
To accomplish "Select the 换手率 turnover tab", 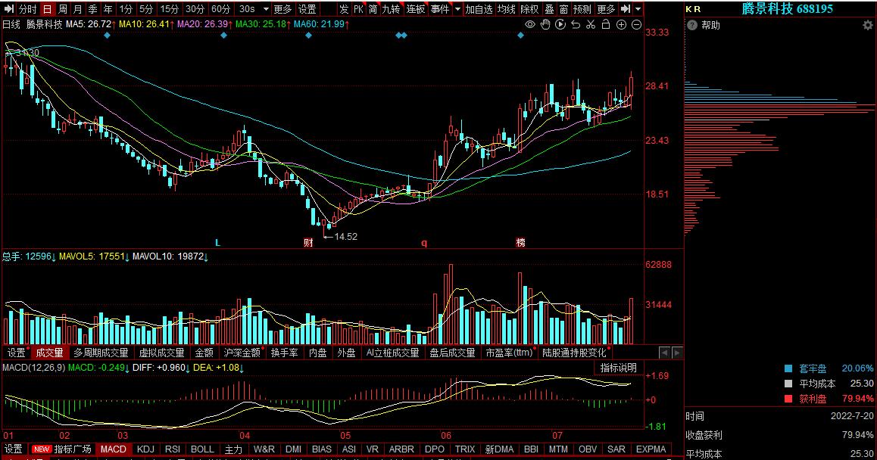I will point(285,353).
